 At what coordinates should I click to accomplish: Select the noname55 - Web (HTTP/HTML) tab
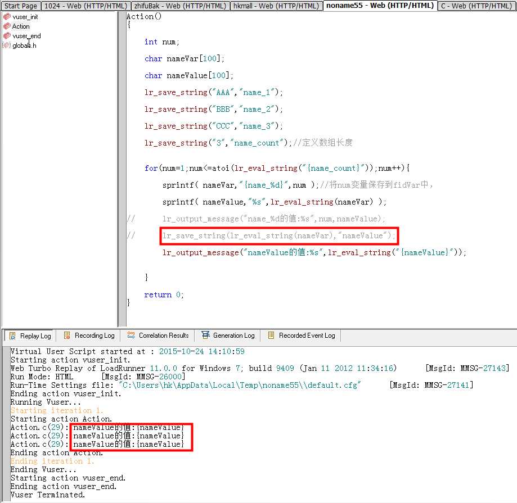pyautogui.click(x=380, y=6)
